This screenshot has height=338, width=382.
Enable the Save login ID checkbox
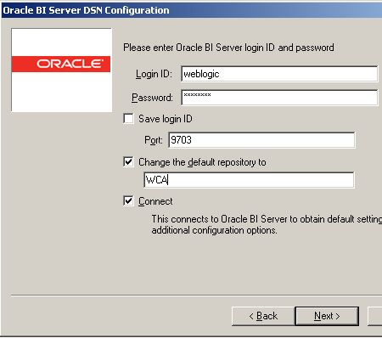[128, 119]
